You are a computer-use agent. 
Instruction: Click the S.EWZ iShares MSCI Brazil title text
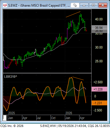pos(39,6)
